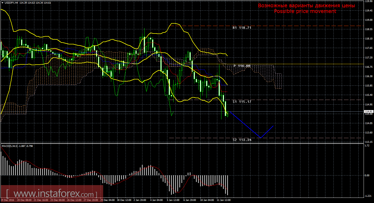The image size is (374, 203).
Task: Select the S2 113.34 support label
Action: pyautogui.click(x=242, y=140)
